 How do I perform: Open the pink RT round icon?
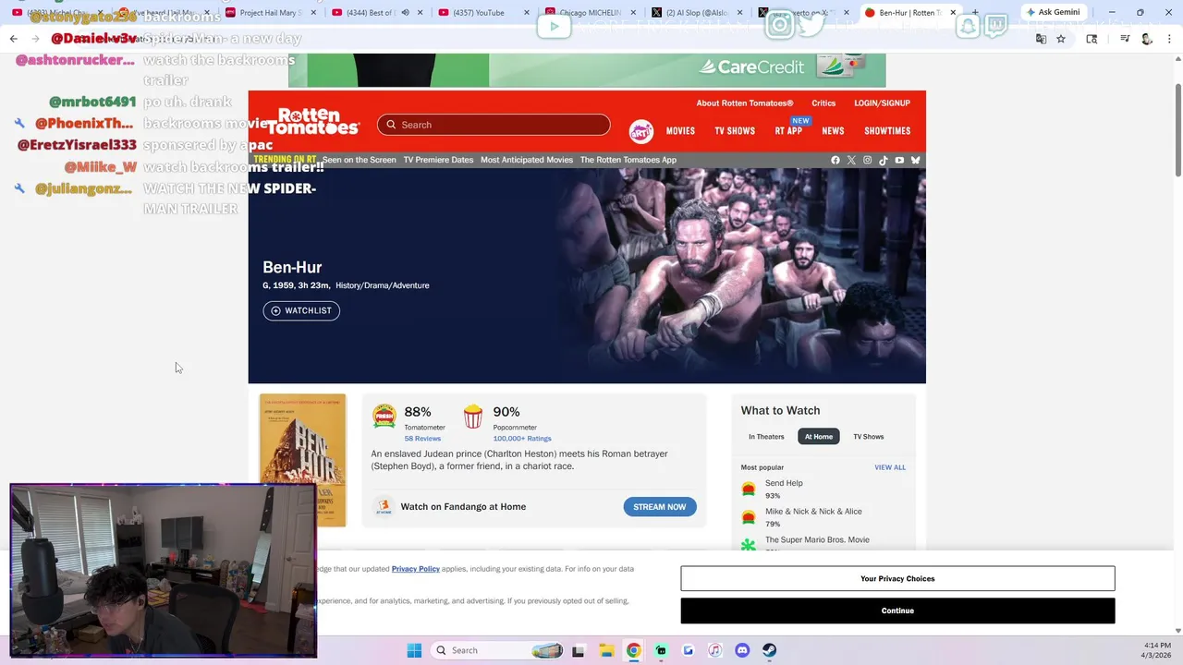pos(641,131)
